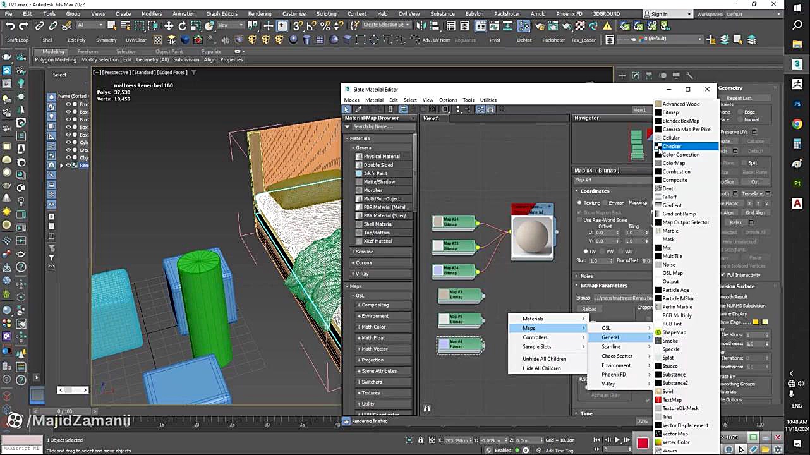Click the Reload bitmap button
The width and height of the screenshot is (810, 455).
(589, 309)
